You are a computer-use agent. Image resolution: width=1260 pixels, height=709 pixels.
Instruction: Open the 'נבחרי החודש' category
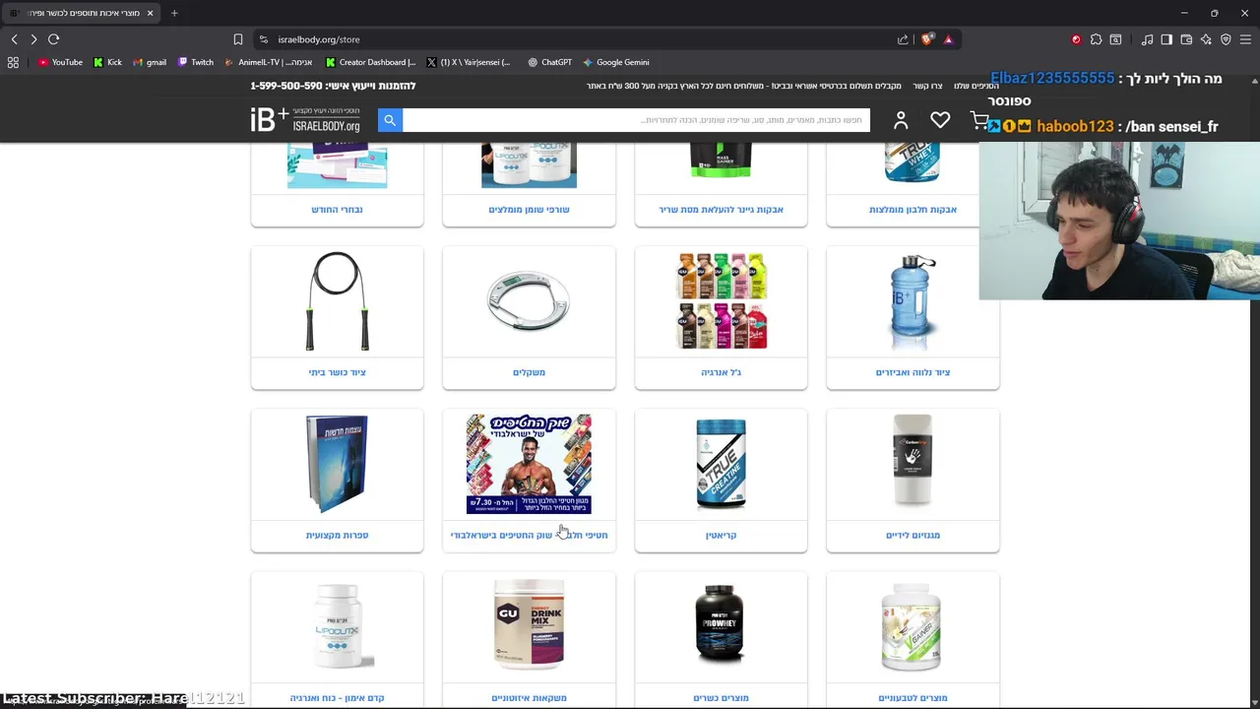point(337,209)
